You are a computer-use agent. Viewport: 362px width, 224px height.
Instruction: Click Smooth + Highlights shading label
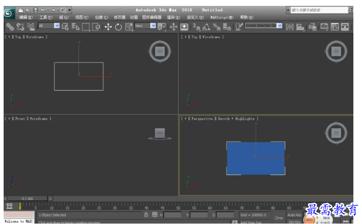tap(236, 119)
